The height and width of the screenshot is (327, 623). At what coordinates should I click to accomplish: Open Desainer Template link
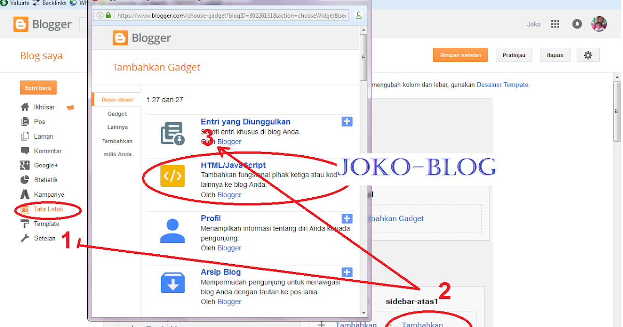[503, 84]
